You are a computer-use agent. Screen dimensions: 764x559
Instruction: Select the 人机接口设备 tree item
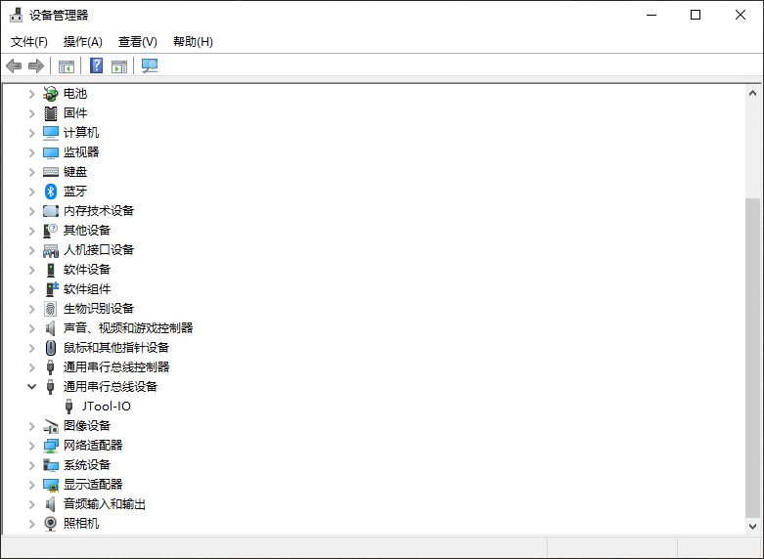[99, 250]
